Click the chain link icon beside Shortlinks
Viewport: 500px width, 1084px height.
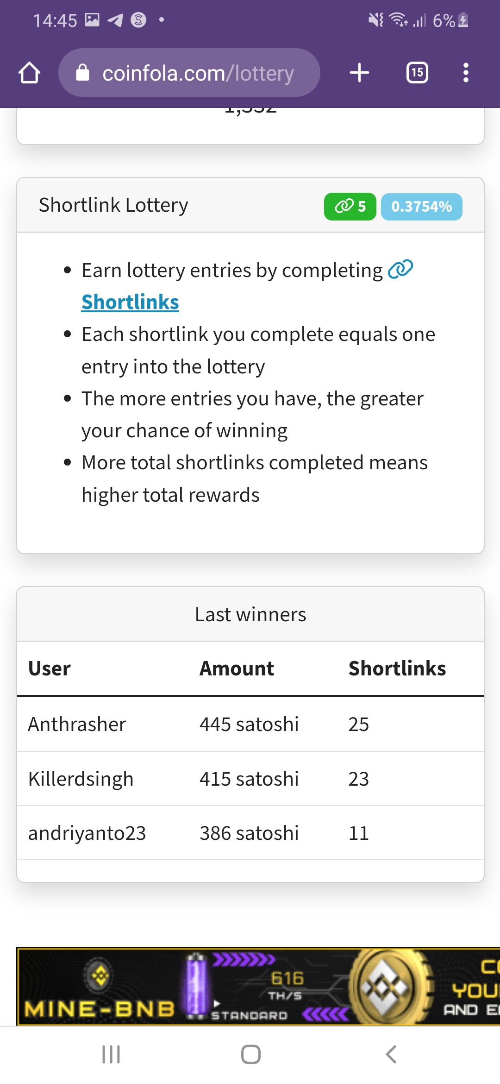pos(400,269)
